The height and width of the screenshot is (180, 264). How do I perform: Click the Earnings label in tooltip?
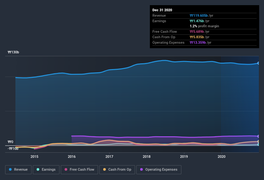pos(159,21)
